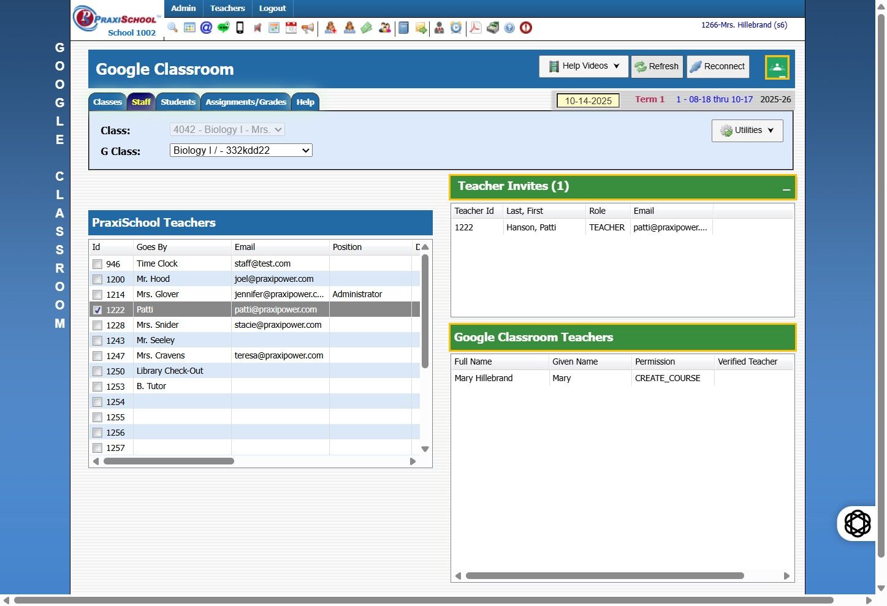The width and height of the screenshot is (887, 606).
Task: Open the red calendar icon
Action: pos(291,28)
